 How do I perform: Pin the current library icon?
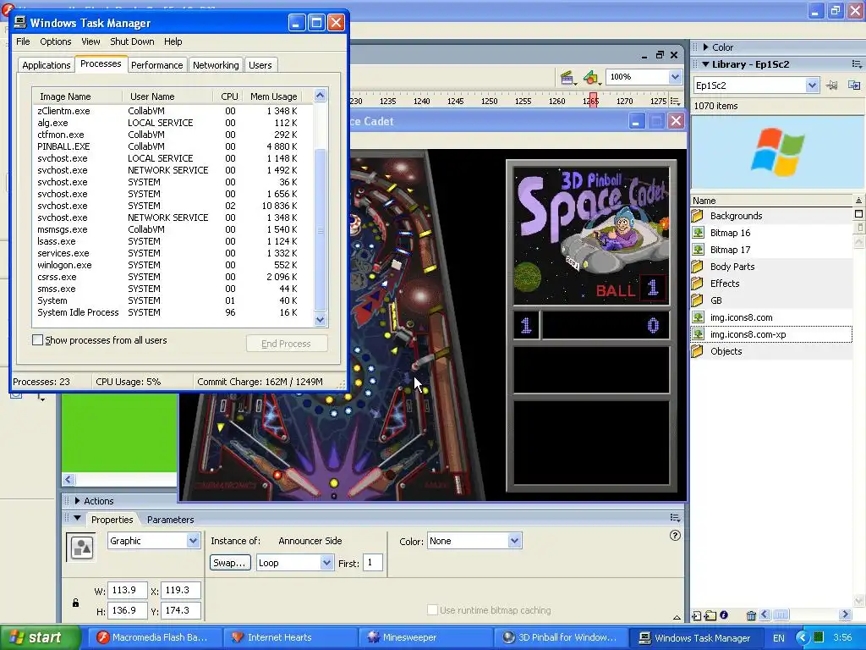click(832, 85)
